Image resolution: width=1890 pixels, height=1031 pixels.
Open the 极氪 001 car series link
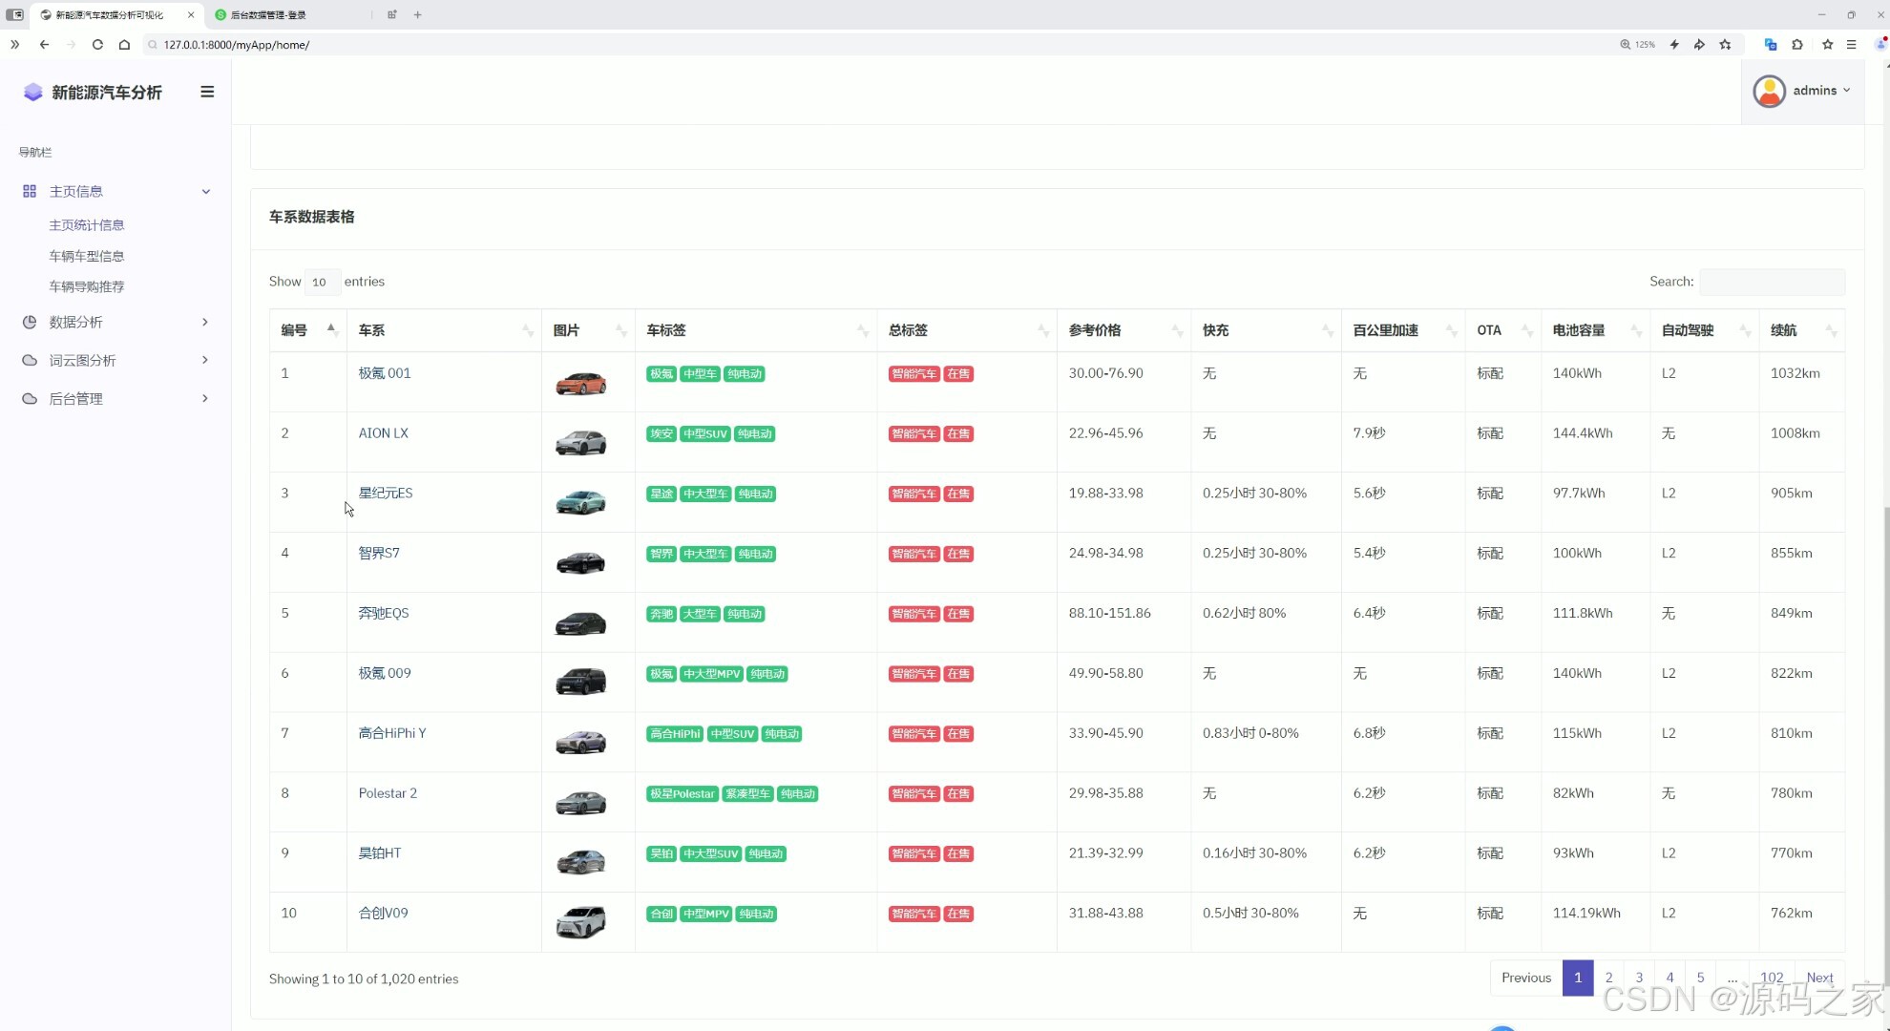tap(385, 373)
